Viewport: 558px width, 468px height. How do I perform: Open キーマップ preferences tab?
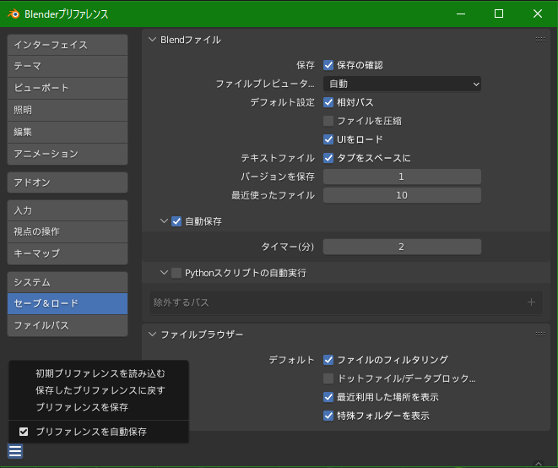68,253
